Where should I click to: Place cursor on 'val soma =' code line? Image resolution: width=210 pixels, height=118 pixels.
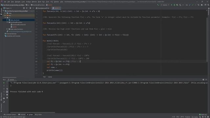(52, 67)
